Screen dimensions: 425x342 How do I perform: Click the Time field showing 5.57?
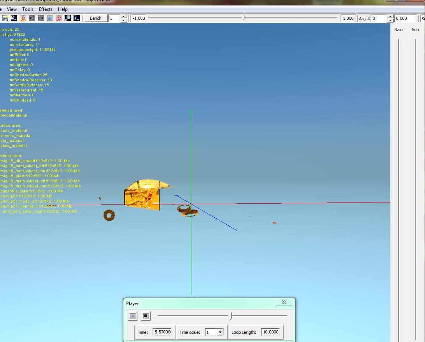tap(162, 332)
